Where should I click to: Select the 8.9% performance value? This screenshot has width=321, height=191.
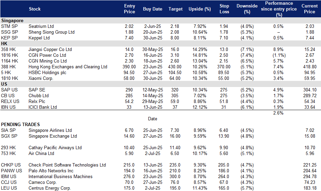point(278,50)
